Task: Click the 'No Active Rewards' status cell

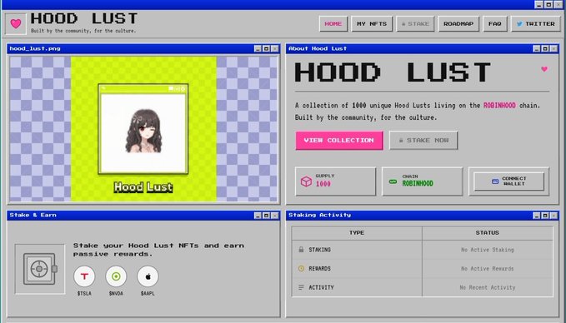Action: pyautogui.click(x=488, y=269)
